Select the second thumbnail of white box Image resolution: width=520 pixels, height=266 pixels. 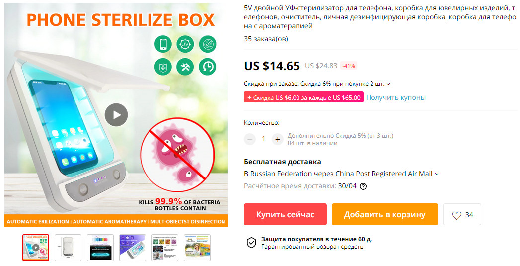(x=68, y=248)
